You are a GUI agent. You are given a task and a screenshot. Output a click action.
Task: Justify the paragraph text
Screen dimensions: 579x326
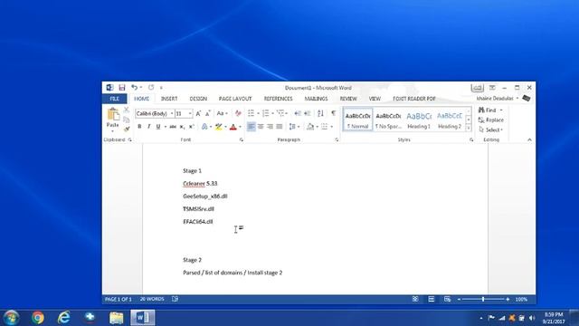(x=280, y=127)
